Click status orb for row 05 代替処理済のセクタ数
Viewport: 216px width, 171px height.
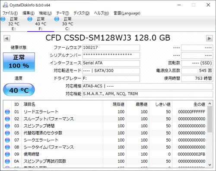(x=7, y=133)
